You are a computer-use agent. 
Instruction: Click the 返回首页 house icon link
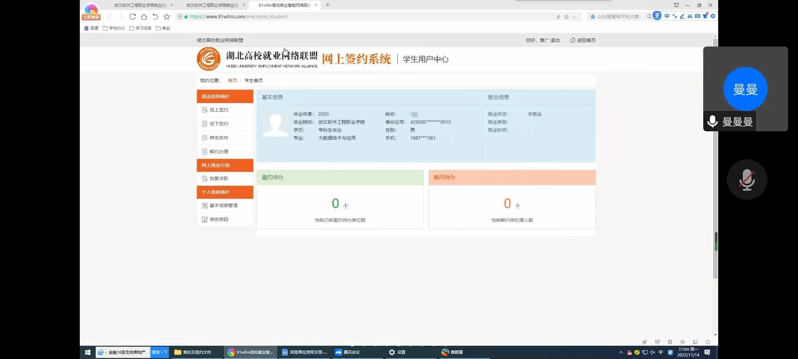point(583,40)
